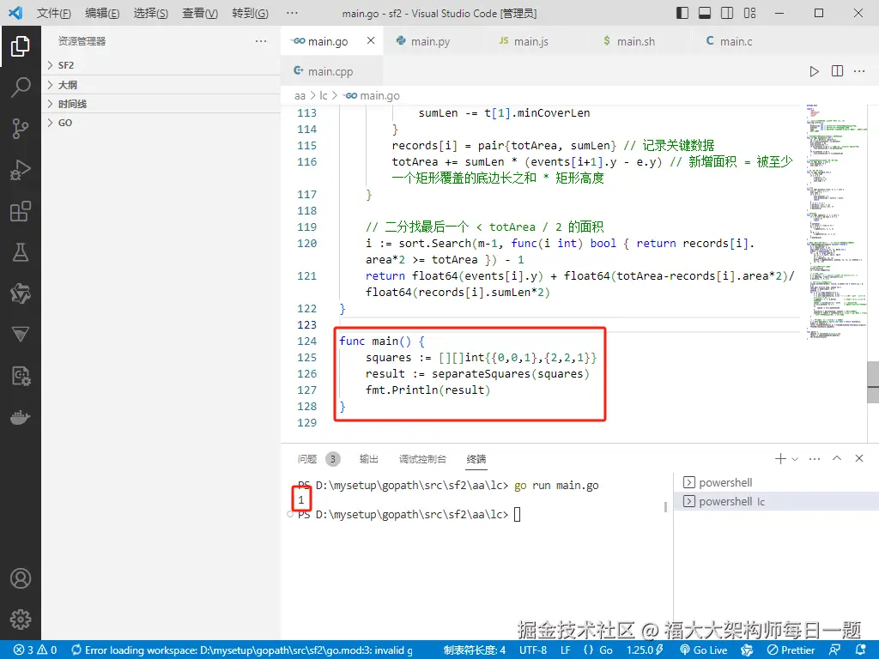The width and height of the screenshot is (879, 659).
Task: Change file encoding UTF-8
Action: [x=532, y=650]
